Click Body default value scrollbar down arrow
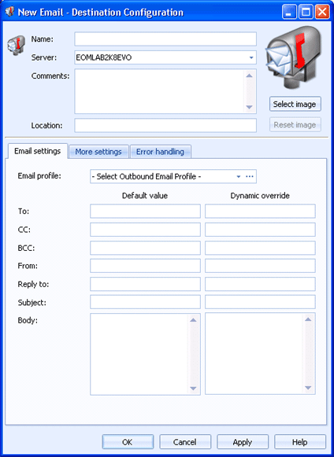Screen dimensions: 334x457 (x=193, y=389)
